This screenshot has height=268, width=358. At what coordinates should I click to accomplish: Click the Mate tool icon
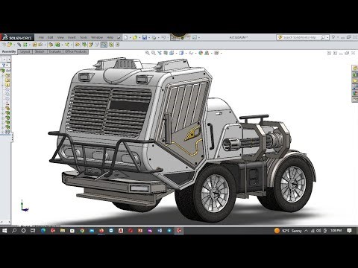19,45
